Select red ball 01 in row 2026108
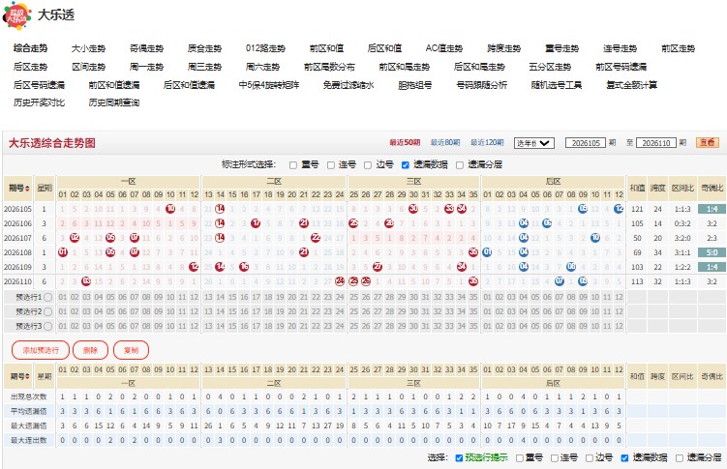The image size is (727, 469). [63, 252]
